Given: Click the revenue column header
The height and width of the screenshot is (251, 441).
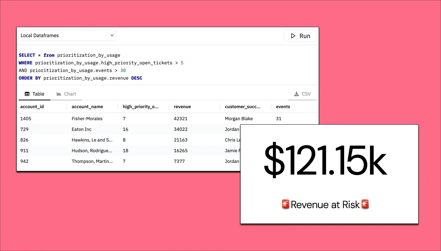Looking at the screenshot, I should 182,107.
